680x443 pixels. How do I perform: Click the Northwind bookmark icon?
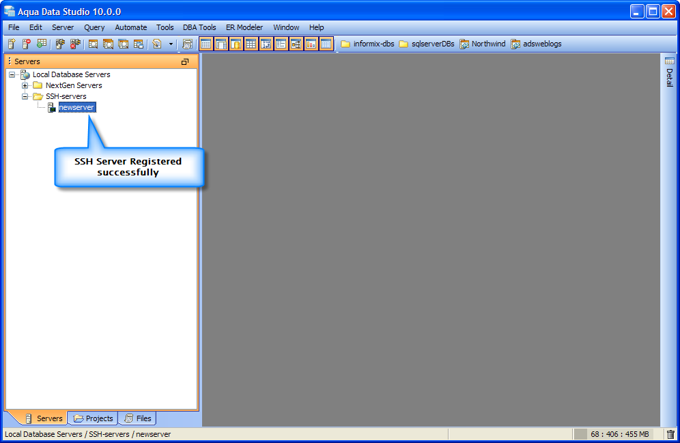[464, 44]
